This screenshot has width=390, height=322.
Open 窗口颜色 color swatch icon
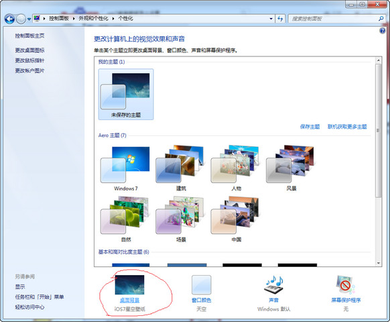202,285
